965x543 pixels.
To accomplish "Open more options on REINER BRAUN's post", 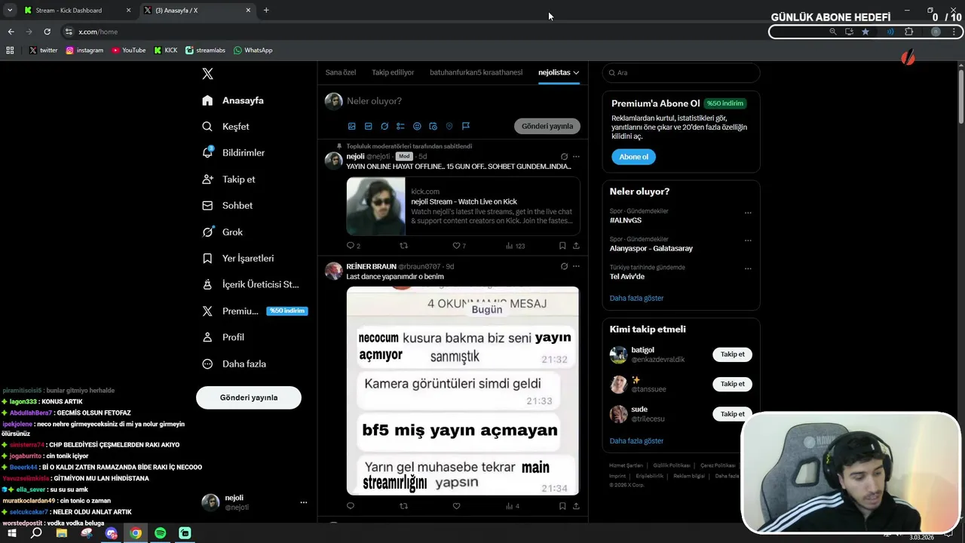I will point(576,266).
